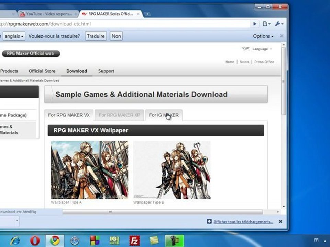Click the Non button
The width and height of the screenshot is (330, 247).
[116, 36]
